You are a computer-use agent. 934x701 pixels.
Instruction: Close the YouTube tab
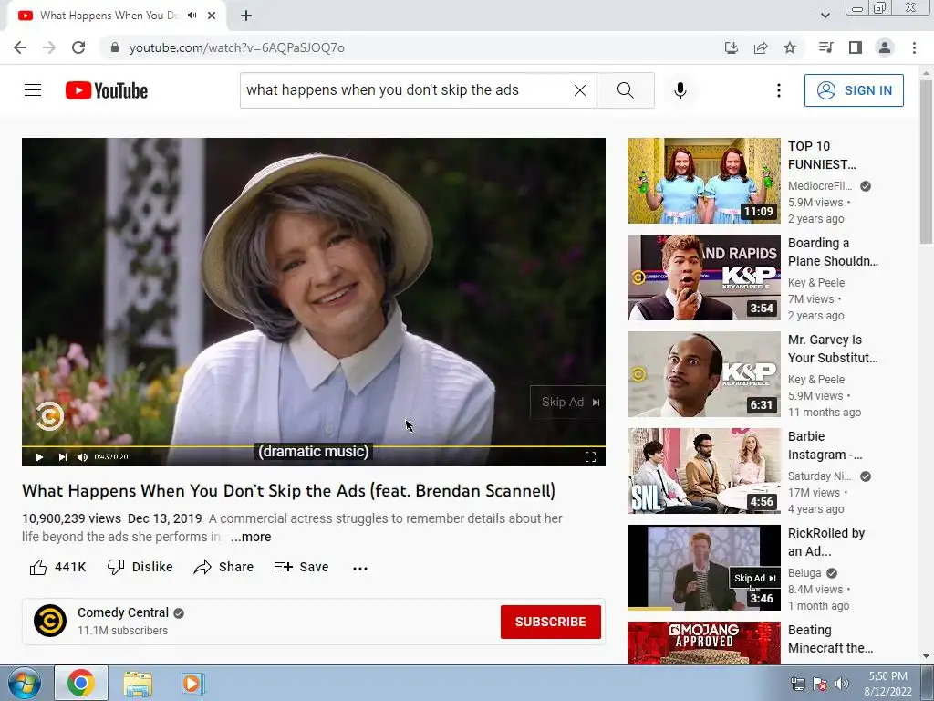(x=212, y=16)
